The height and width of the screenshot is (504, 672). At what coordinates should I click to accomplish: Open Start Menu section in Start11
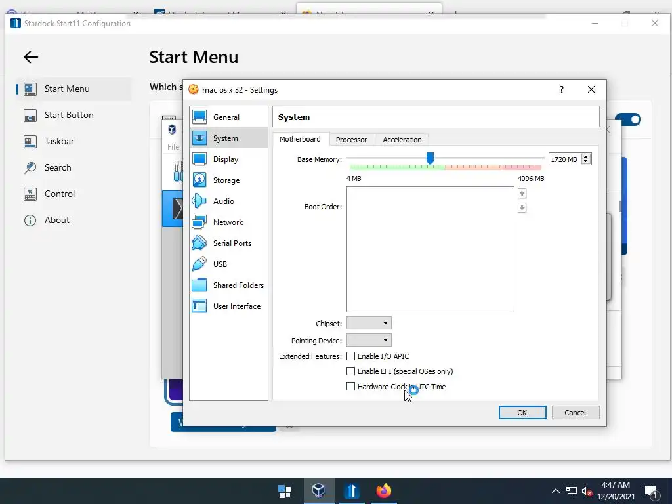coord(73,89)
